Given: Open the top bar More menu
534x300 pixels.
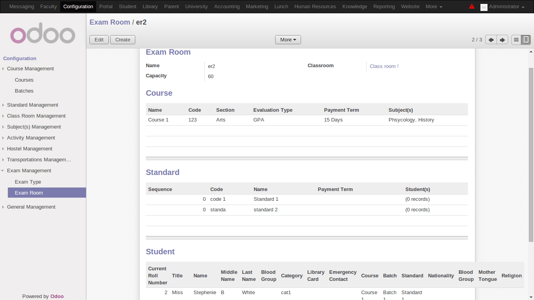Looking at the screenshot, I should [434, 7].
